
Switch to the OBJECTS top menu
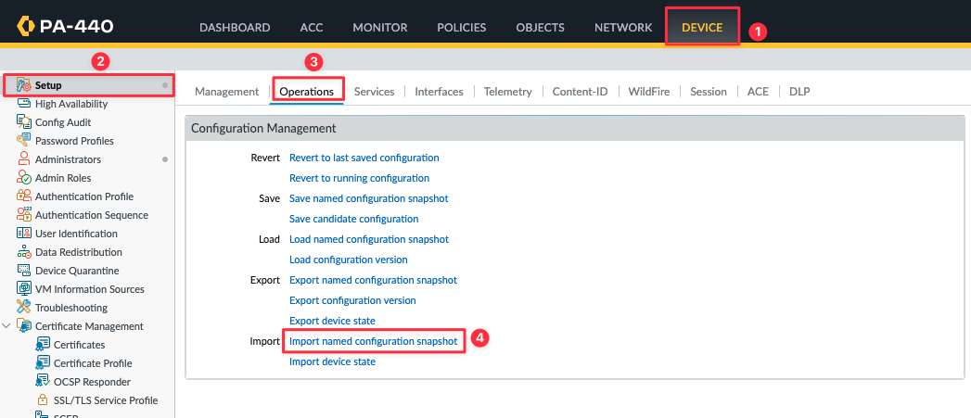click(x=540, y=27)
